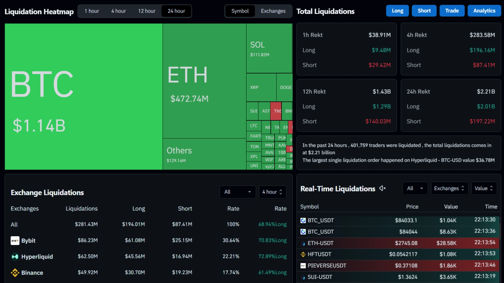Open the Real-Time Exchanges filter dropdown
This screenshot has width=504, height=283.
[x=449, y=188]
